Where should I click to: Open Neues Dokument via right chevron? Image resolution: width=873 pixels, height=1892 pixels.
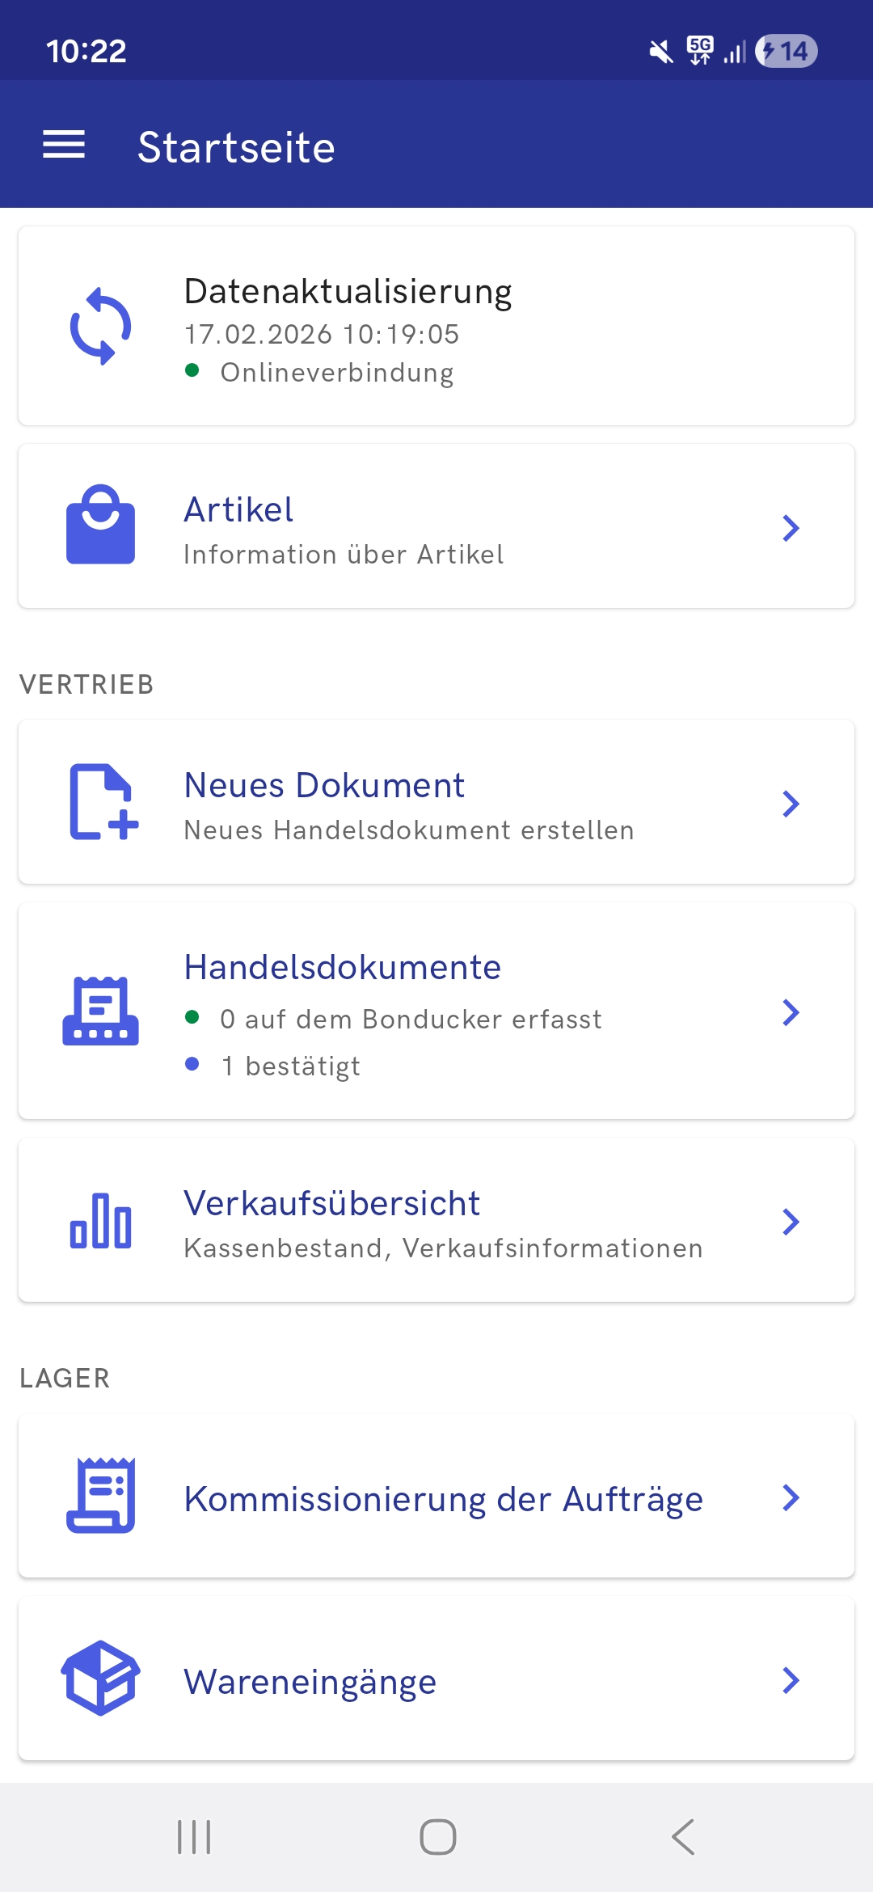tap(791, 804)
